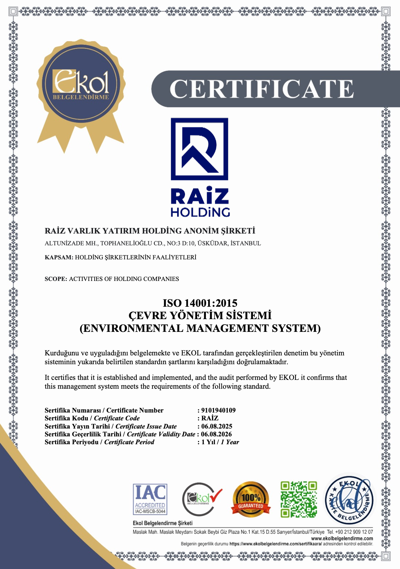Click the certificate number 9101940109
The image size is (400, 569).
(218, 410)
